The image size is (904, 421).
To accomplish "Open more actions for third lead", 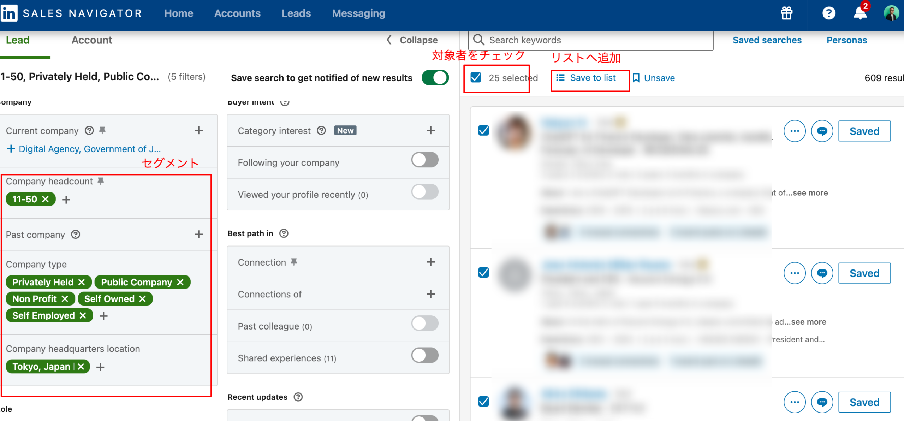I will [x=795, y=402].
